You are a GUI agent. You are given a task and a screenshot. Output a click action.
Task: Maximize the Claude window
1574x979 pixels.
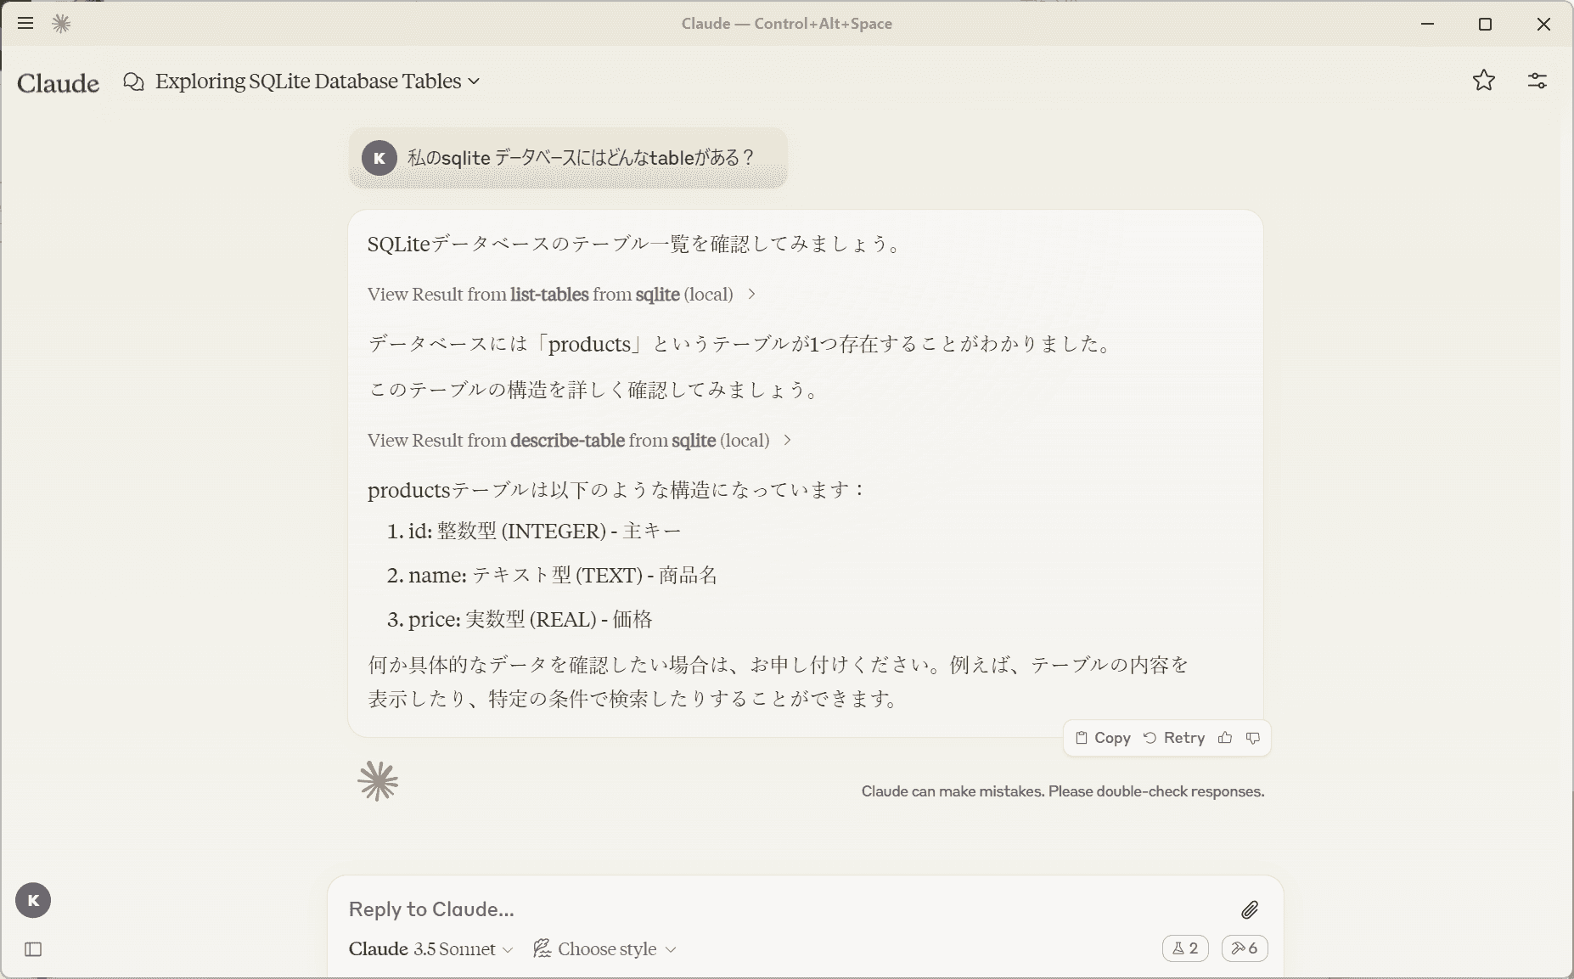click(1485, 24)
